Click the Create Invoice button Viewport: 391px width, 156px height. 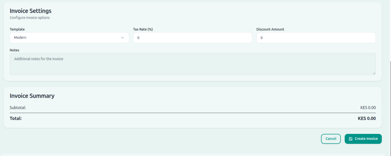(x=363, y=139)
